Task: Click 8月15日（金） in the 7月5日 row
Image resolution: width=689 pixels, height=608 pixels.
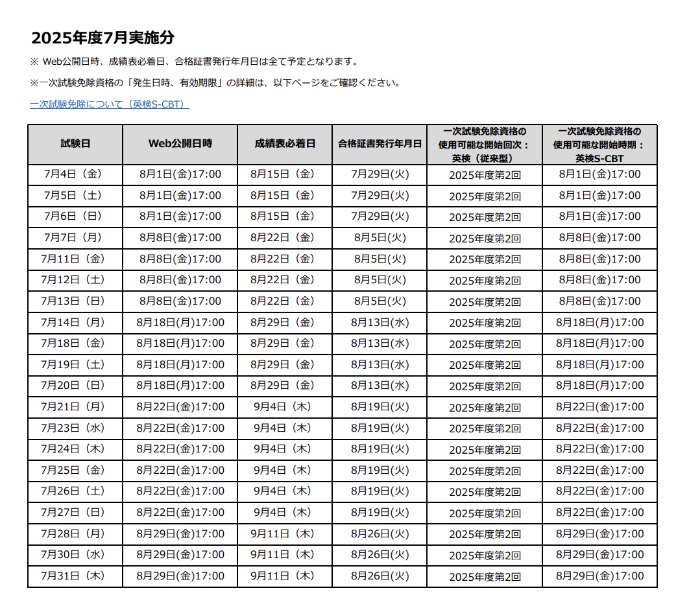Action: tap(285, 196)
